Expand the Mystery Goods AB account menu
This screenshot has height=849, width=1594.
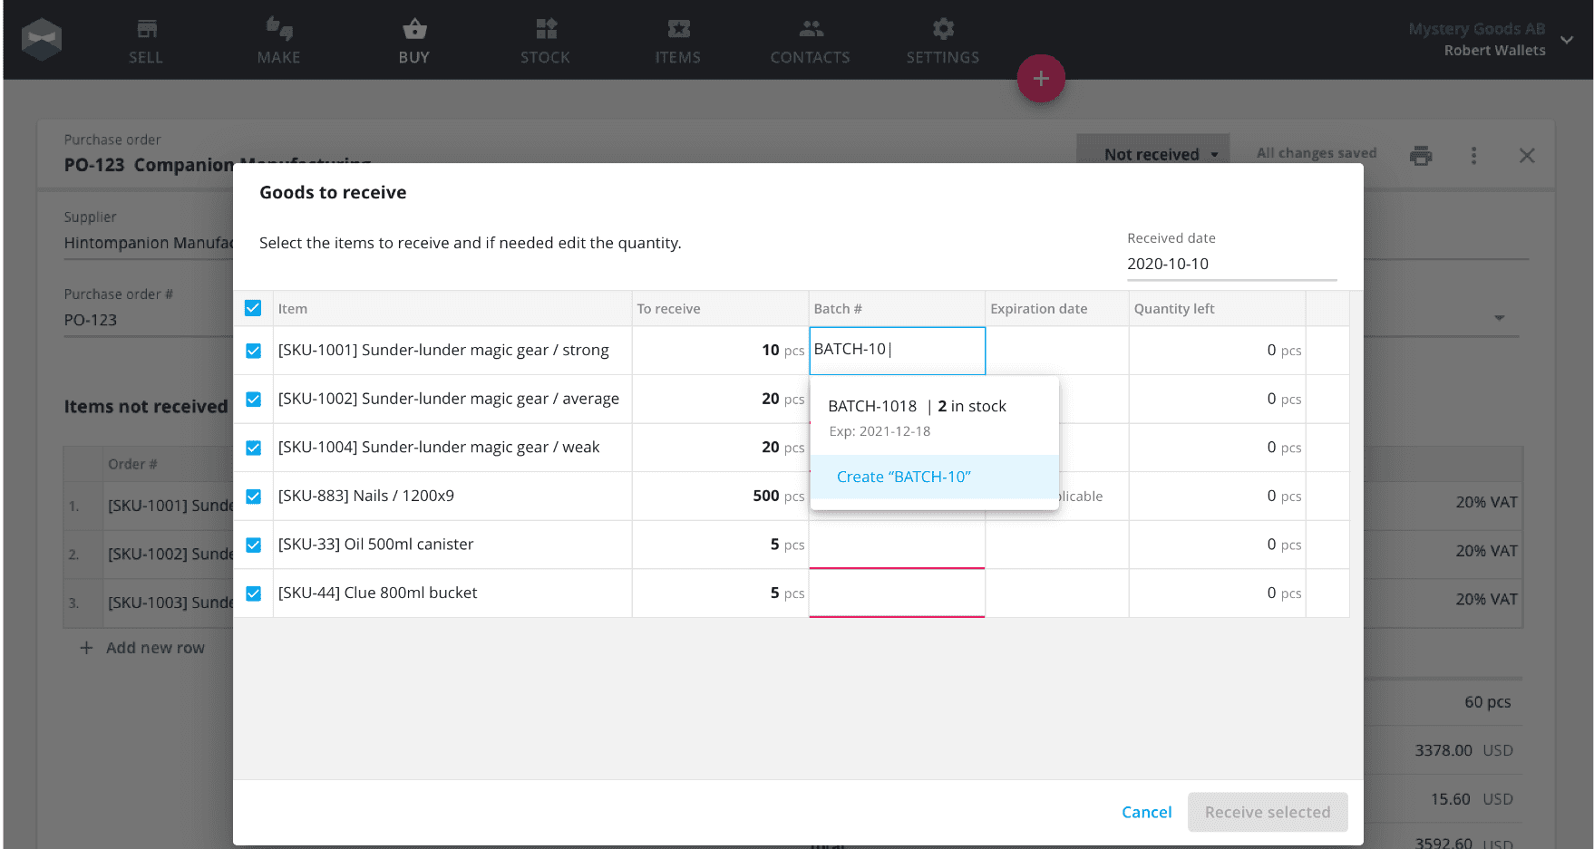pos(1566,40)
